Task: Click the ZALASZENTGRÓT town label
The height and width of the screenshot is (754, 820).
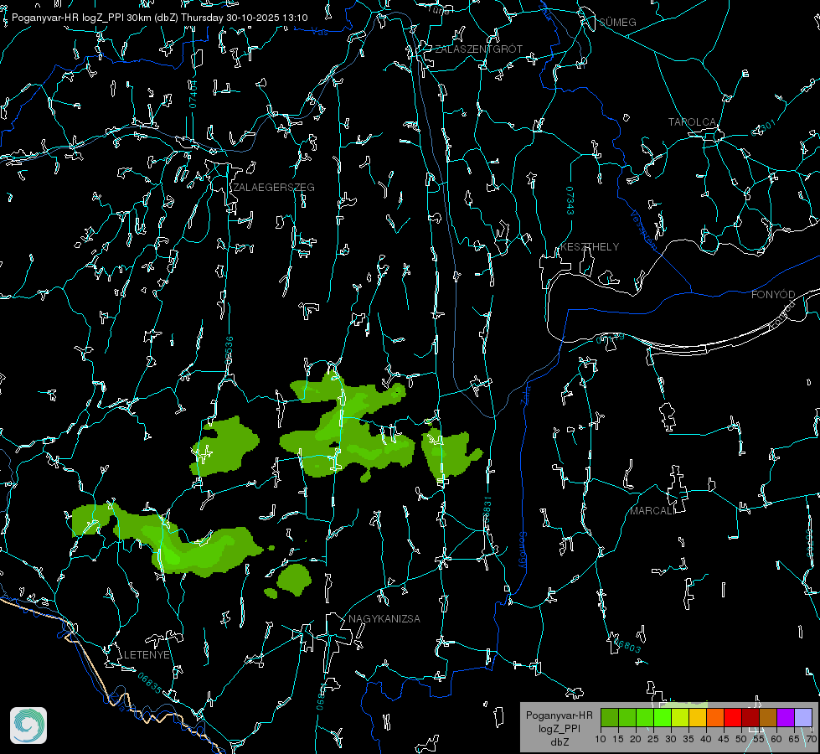Action: [x=478, y=49]
